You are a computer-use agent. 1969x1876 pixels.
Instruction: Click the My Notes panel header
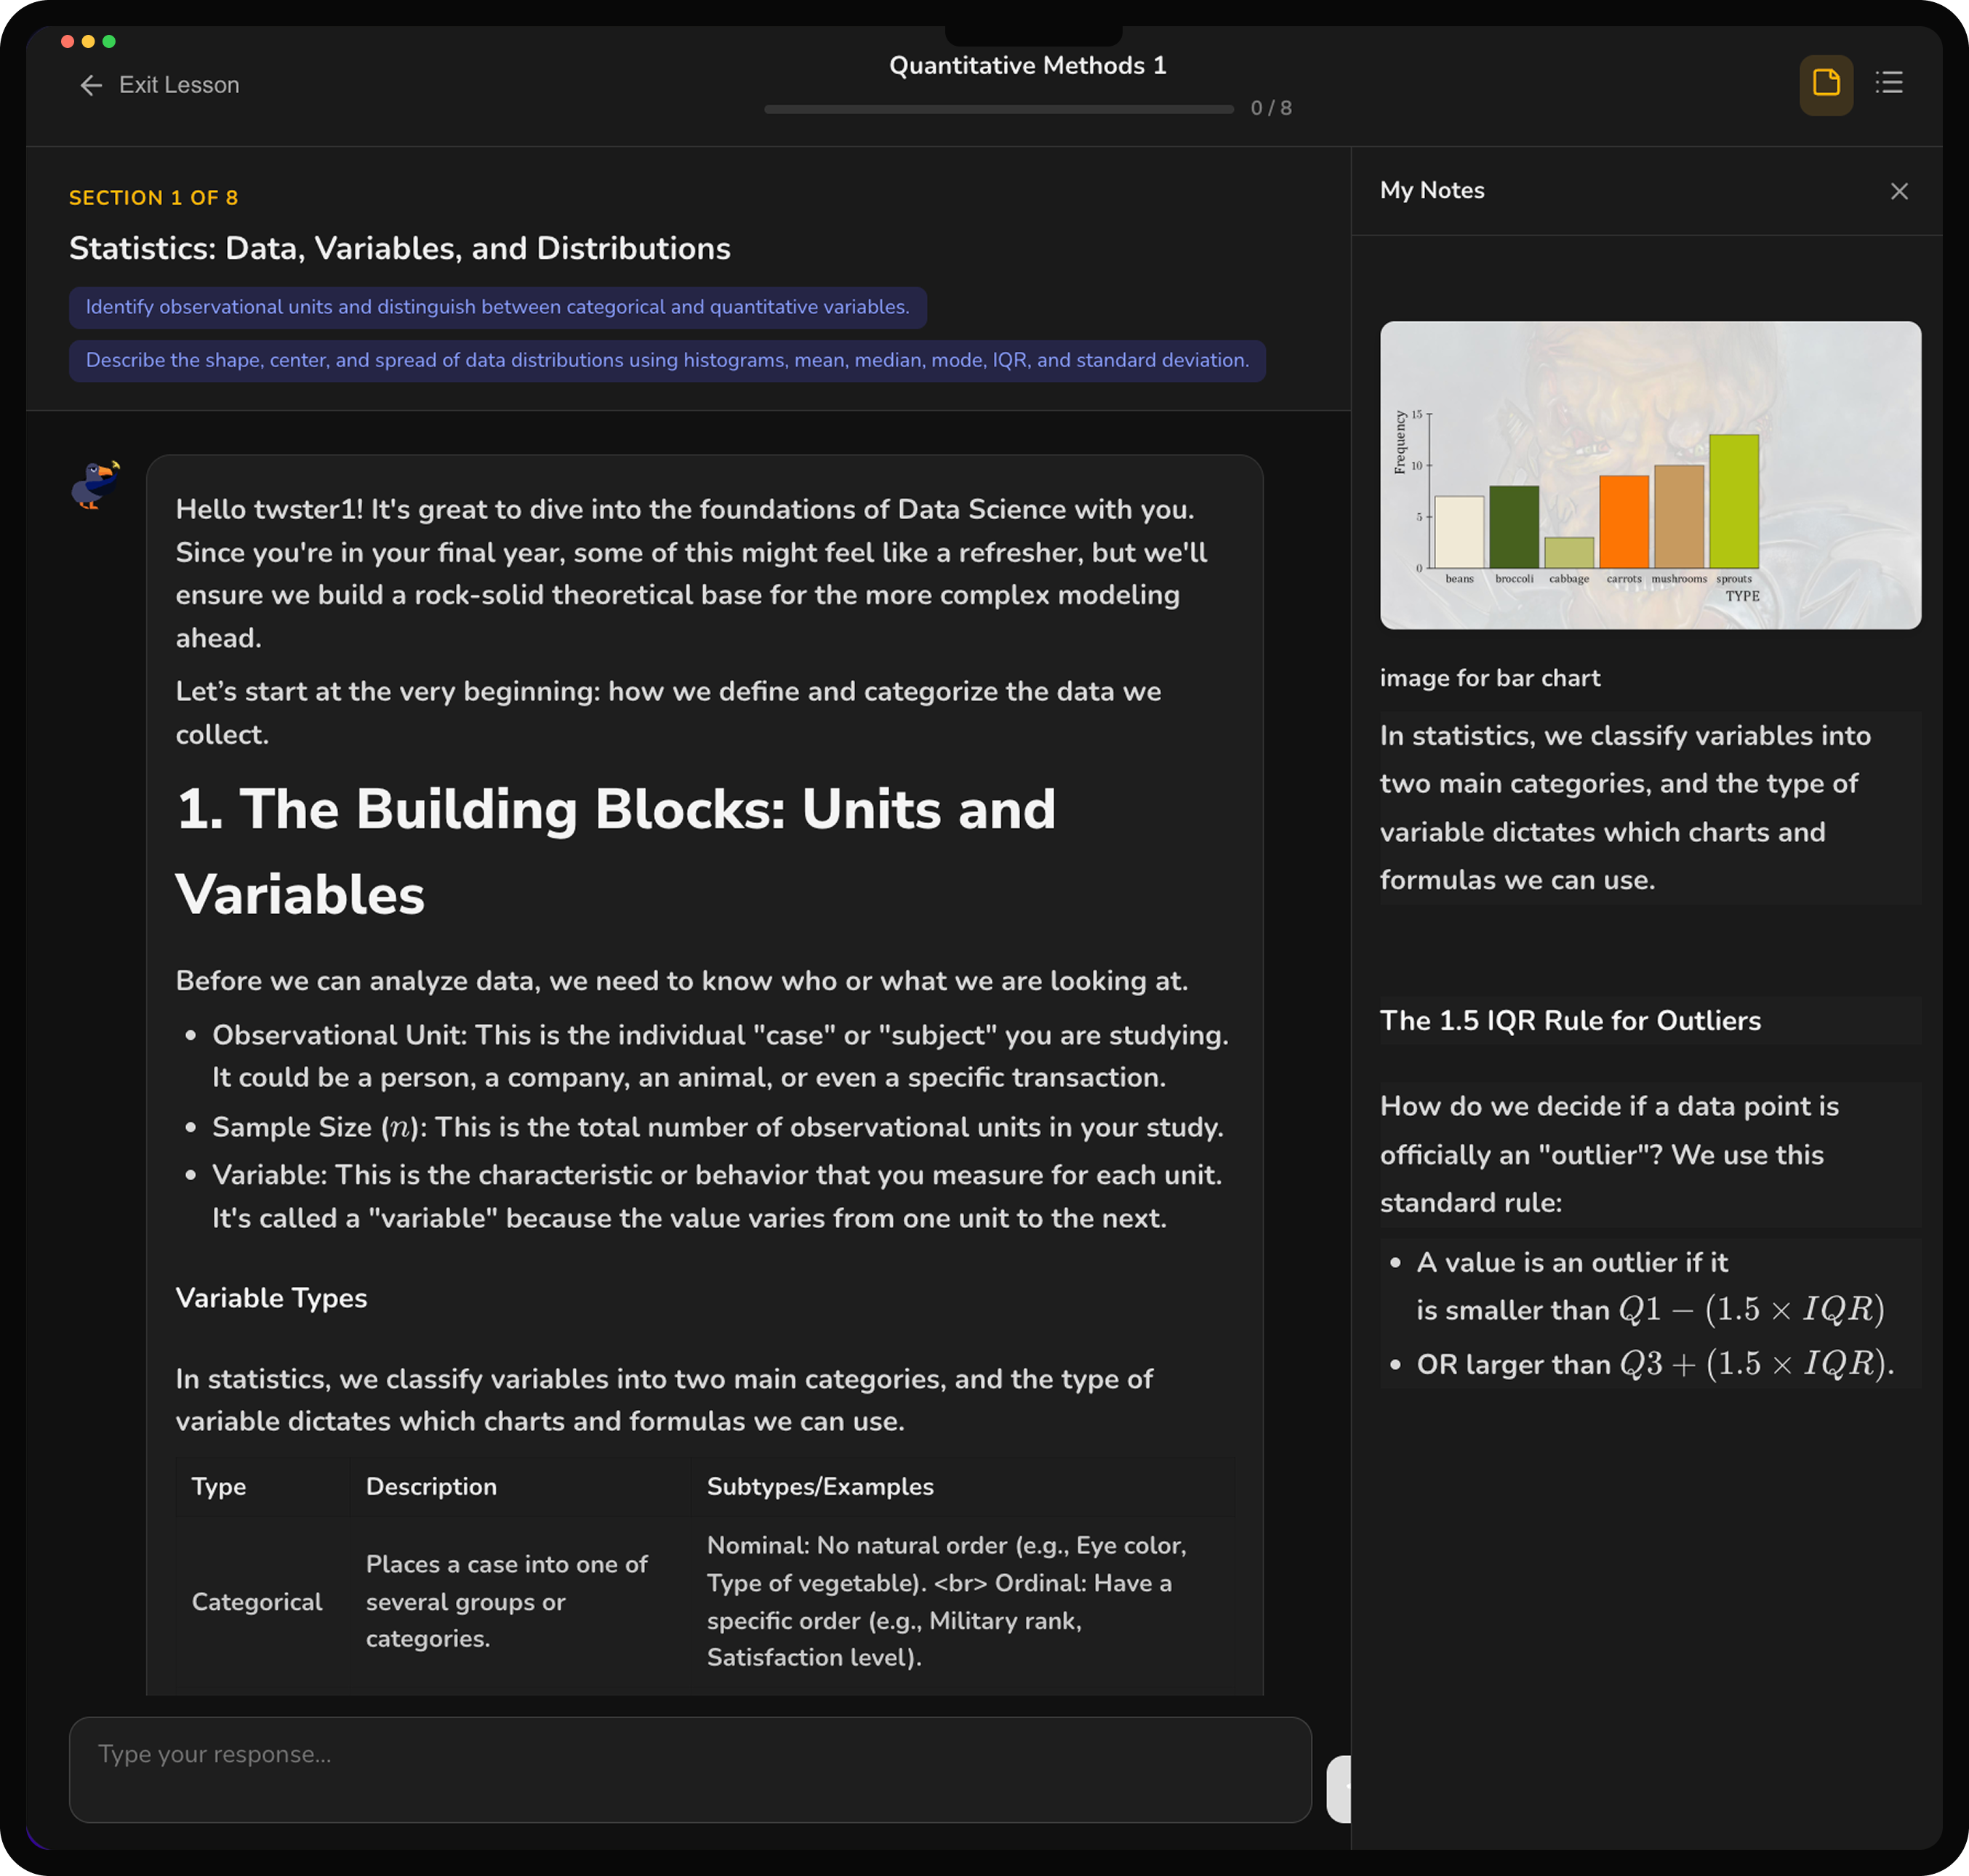click(x=1432, y=190)
